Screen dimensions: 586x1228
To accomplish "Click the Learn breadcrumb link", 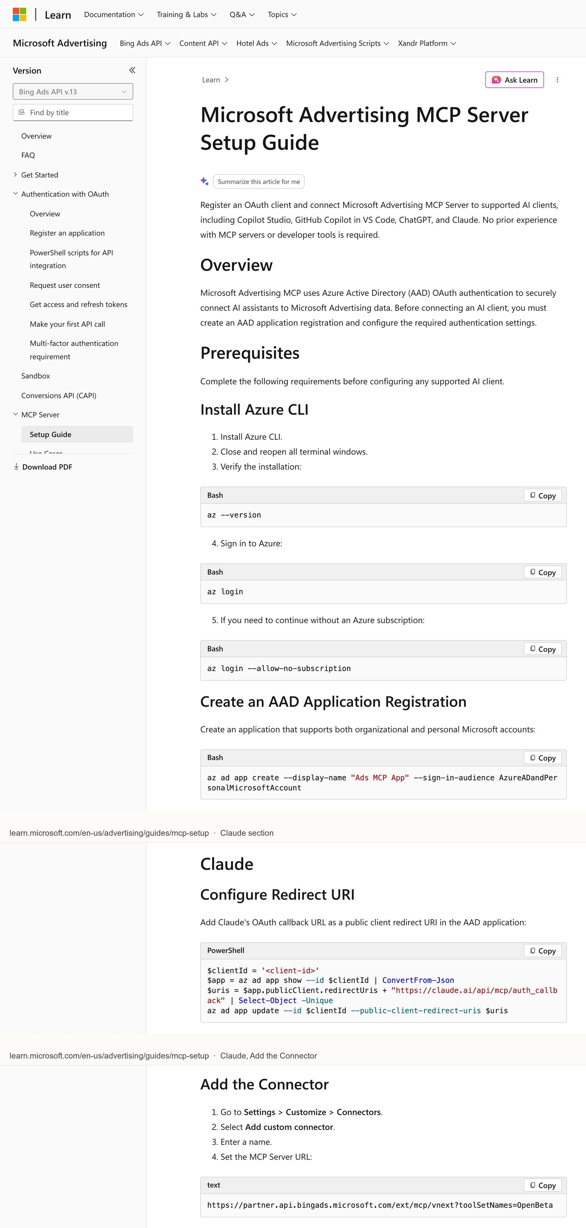I will pyautogui.click(x=211, y=80).
